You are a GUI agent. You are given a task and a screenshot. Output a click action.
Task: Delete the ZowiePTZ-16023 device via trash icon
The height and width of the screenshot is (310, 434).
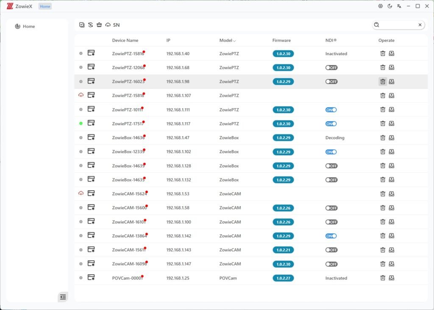coord(383,81)
